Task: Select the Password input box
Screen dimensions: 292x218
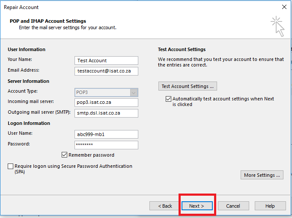Action: (106, 145)
